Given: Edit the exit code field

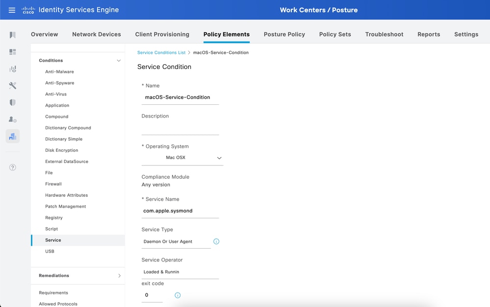Looking at the screenshot, I should [152, 295].
